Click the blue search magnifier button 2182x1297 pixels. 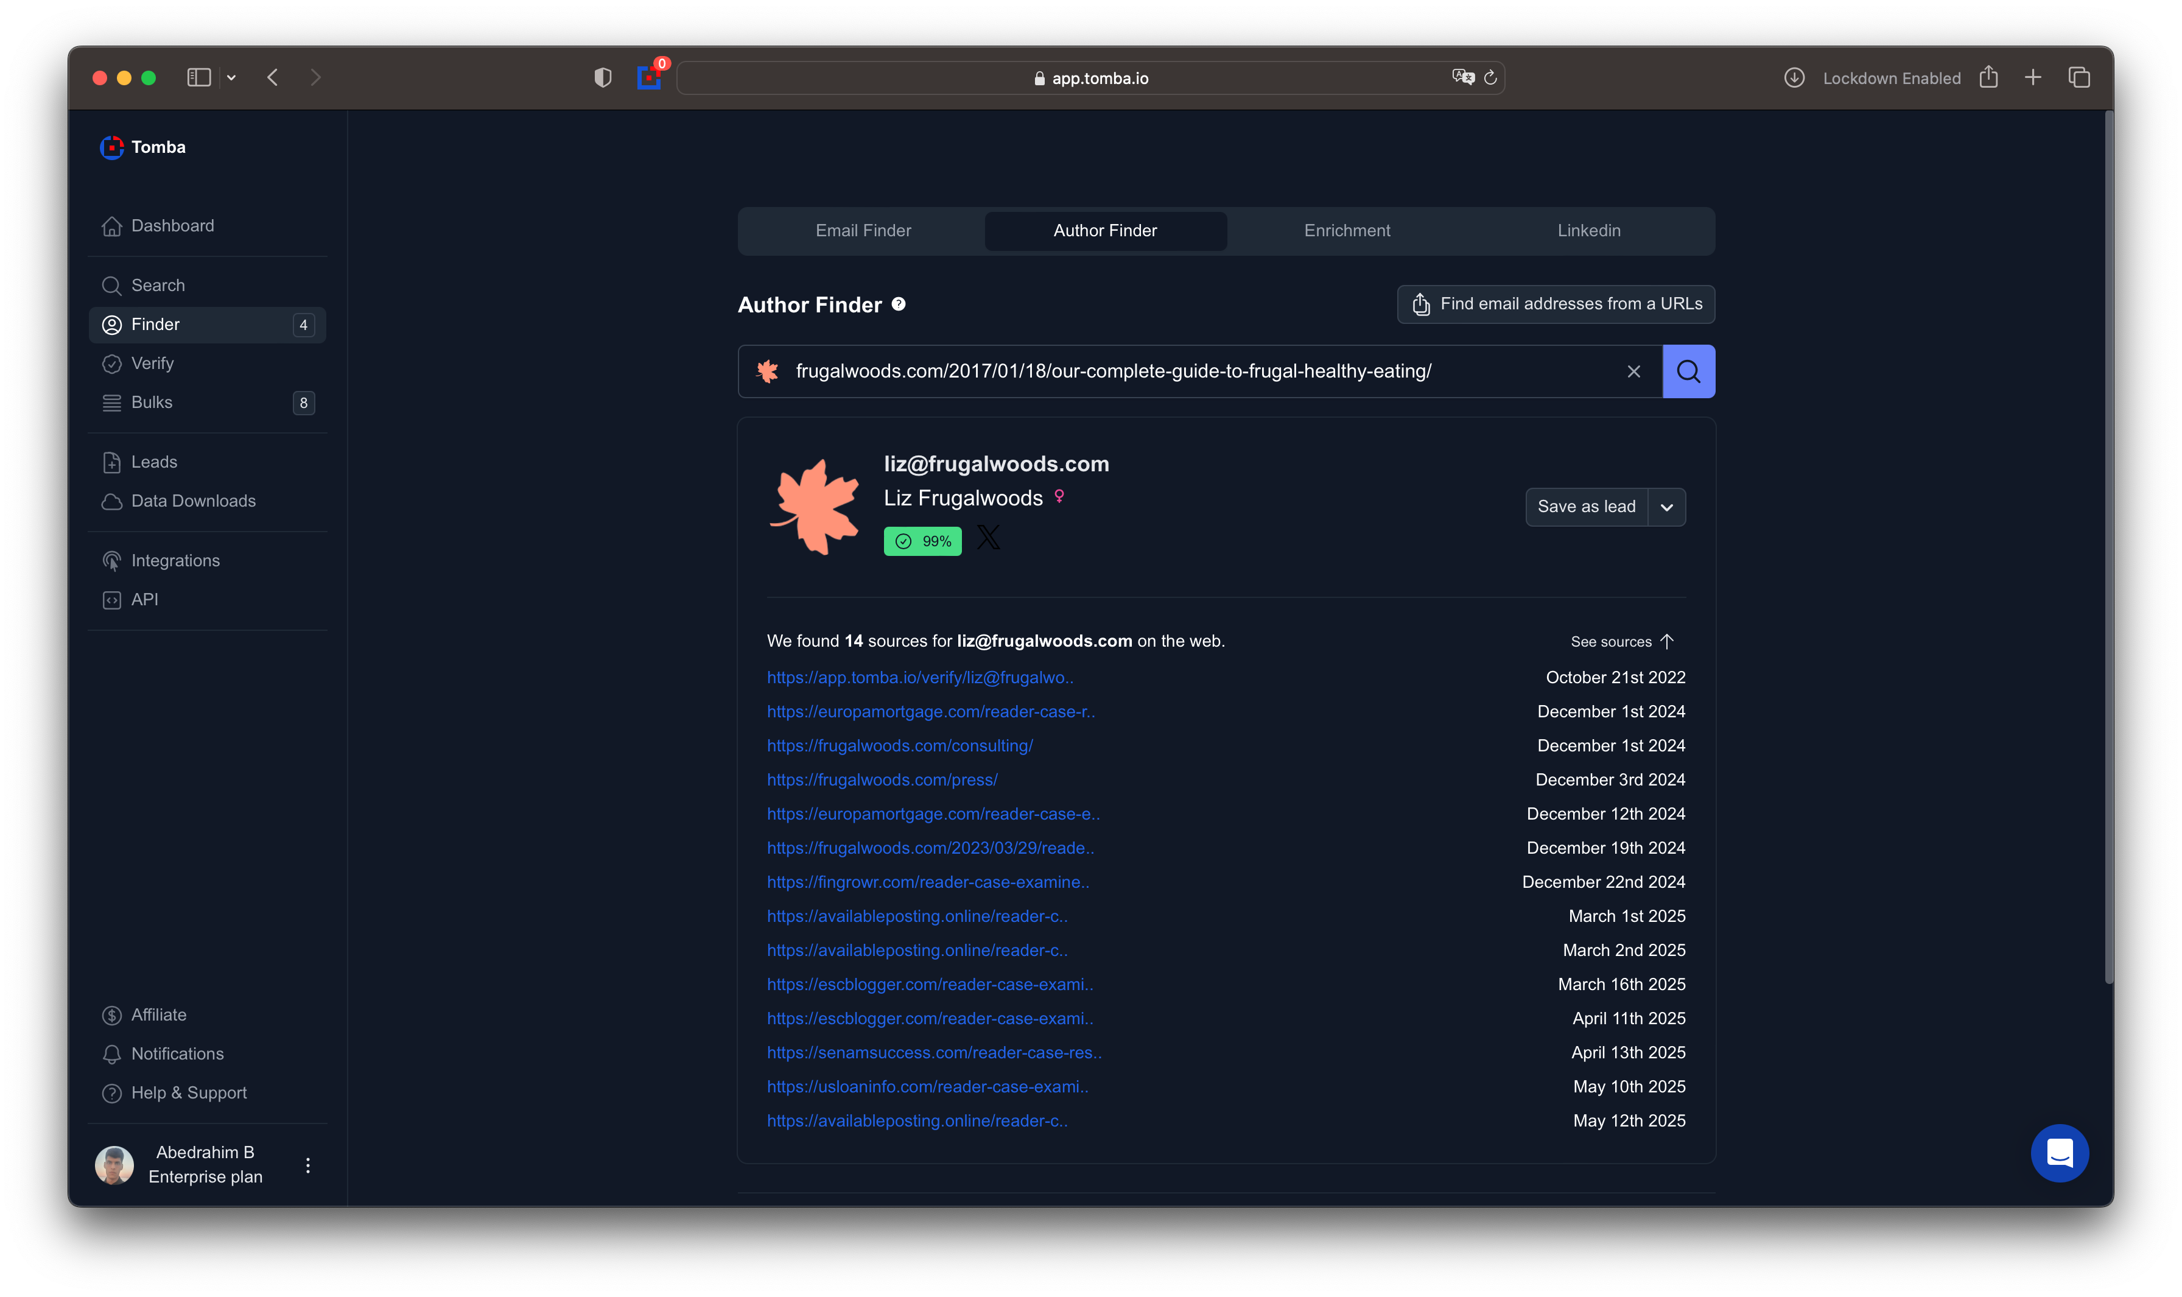1688,371
